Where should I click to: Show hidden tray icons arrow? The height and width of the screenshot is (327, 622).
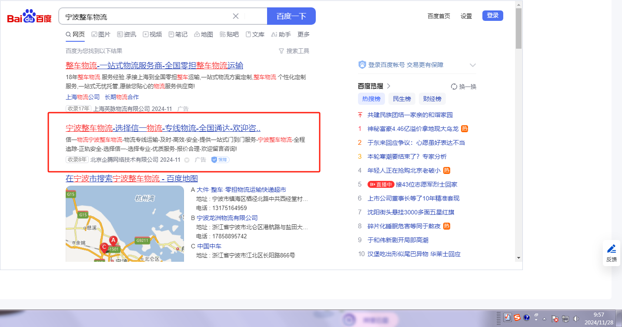click(x=544, y=319)
